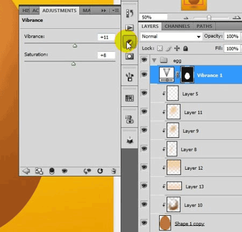Image resolution: width=242 pixels, height=232 pixels.
Task: Expand hidden panel tabs double arrow
Action: pos(103,11)
